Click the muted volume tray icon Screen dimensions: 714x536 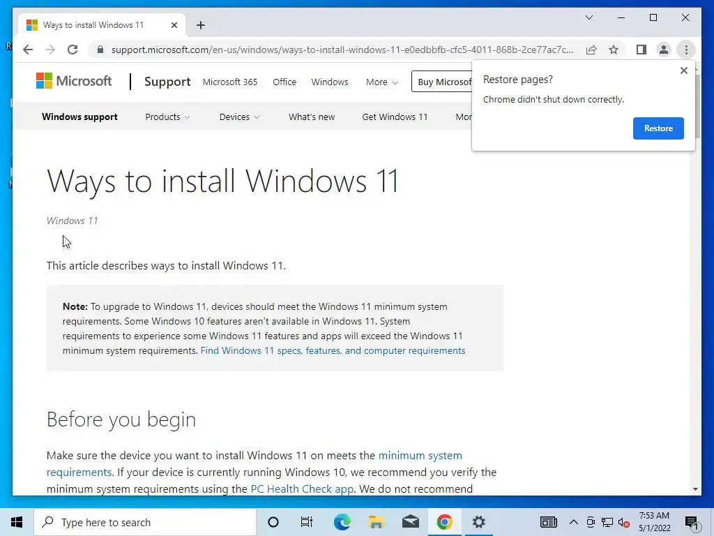click(624, 523)
